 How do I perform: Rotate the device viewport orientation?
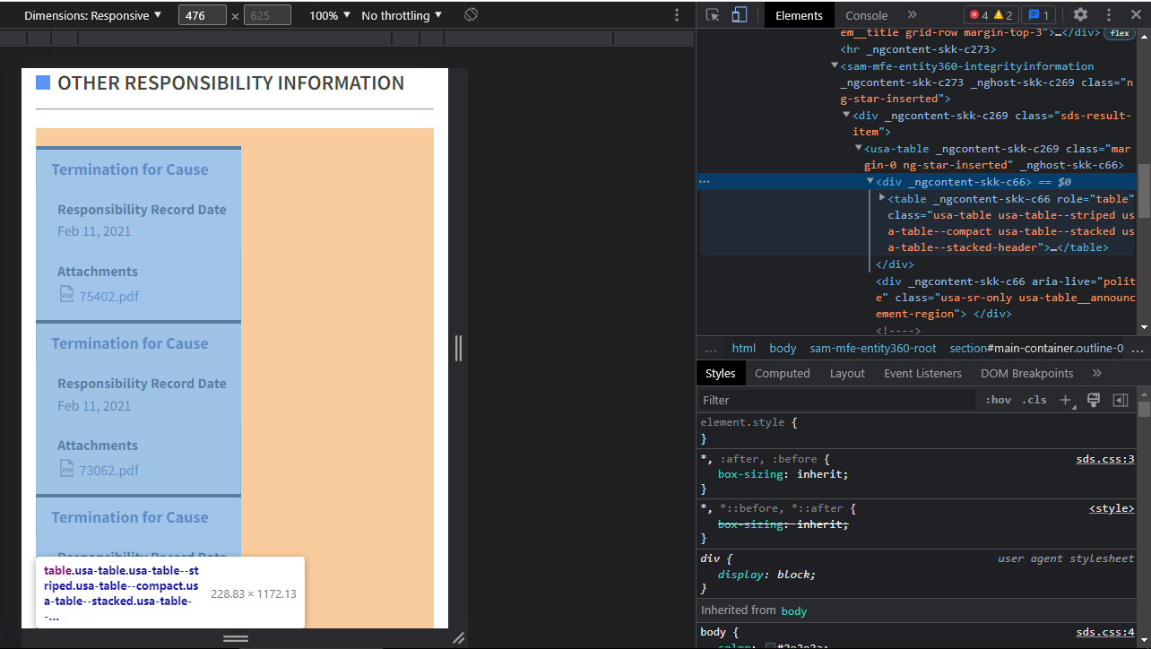click(x=471, y=15)
